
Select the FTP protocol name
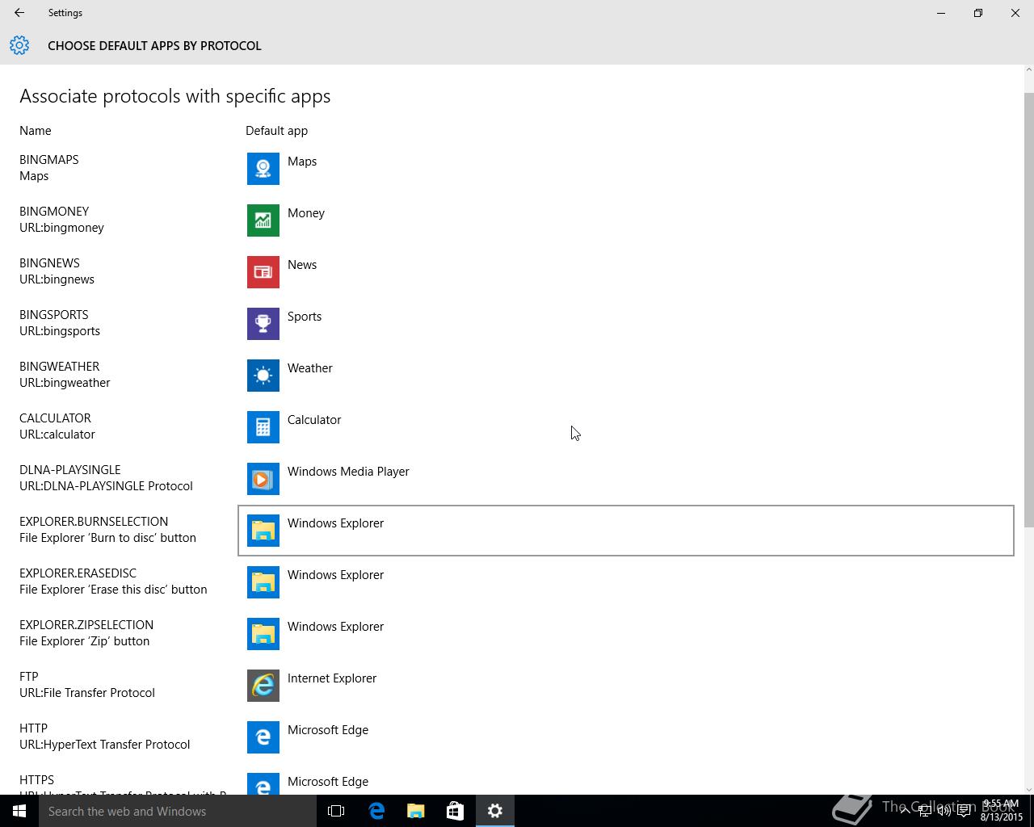(x=29, y=677)
